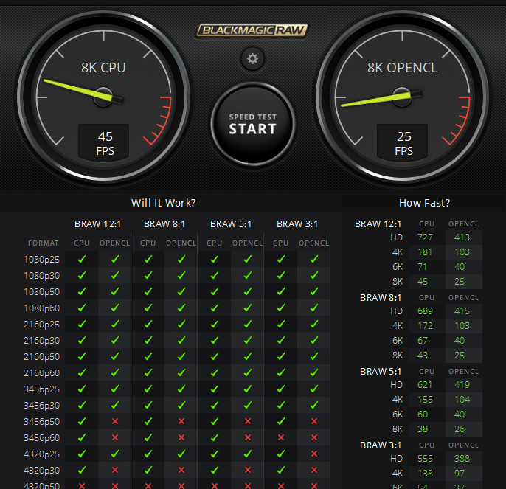This screenshot has height=489, width=506.
Task: Click the BRAW 3:1 column header in Will It Work
Action: 297,223
